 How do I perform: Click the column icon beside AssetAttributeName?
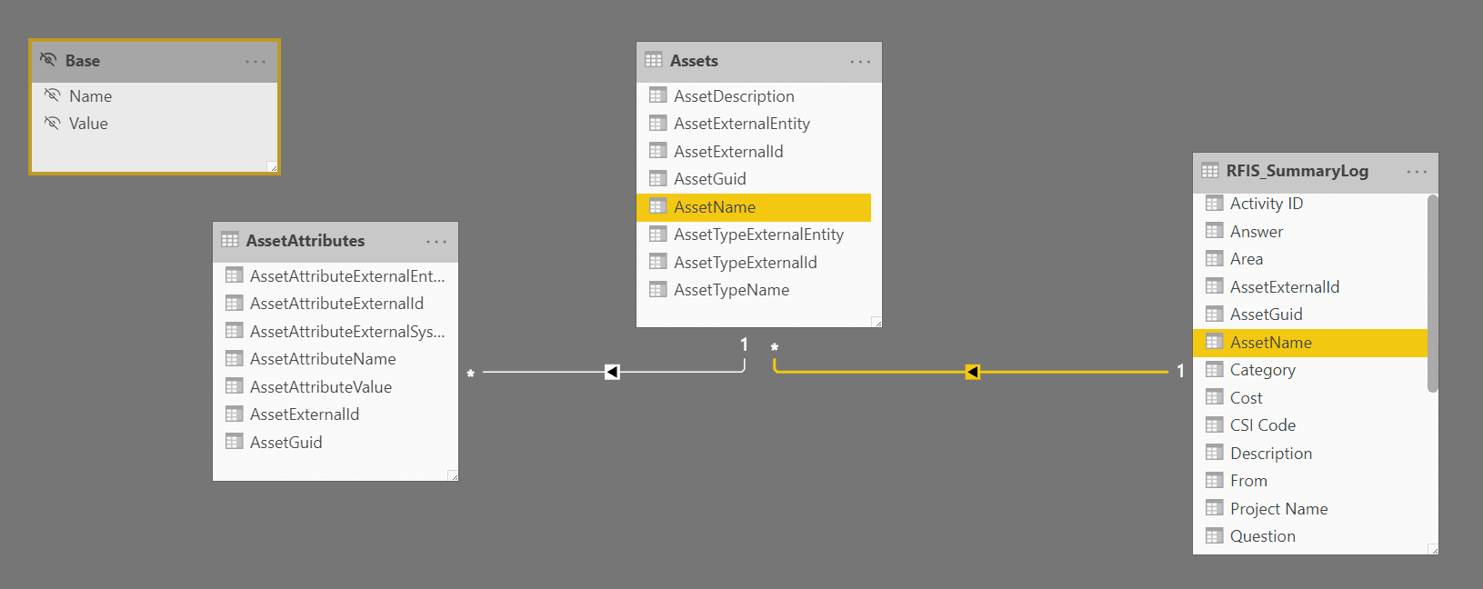(235, 358)
